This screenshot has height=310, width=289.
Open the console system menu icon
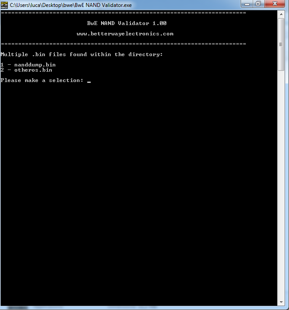[4, 5]
